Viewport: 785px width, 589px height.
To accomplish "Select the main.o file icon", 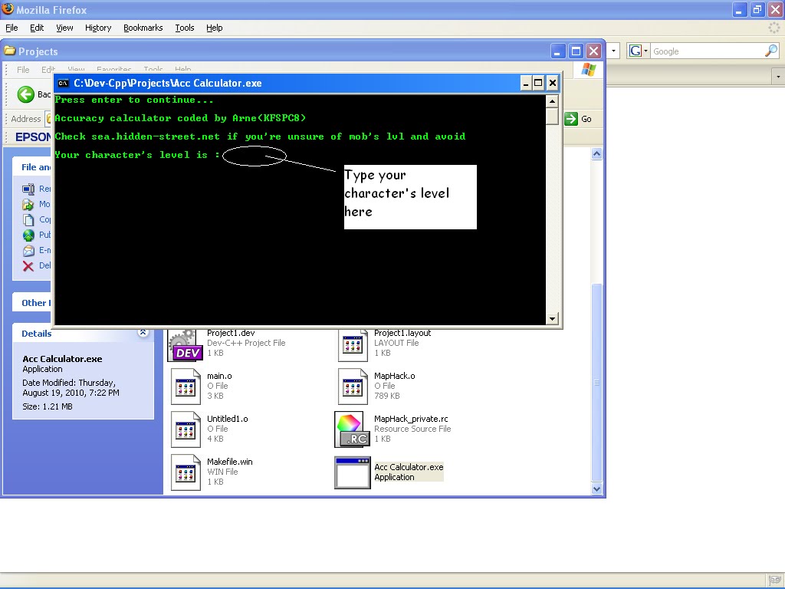I will pos(186,387).
